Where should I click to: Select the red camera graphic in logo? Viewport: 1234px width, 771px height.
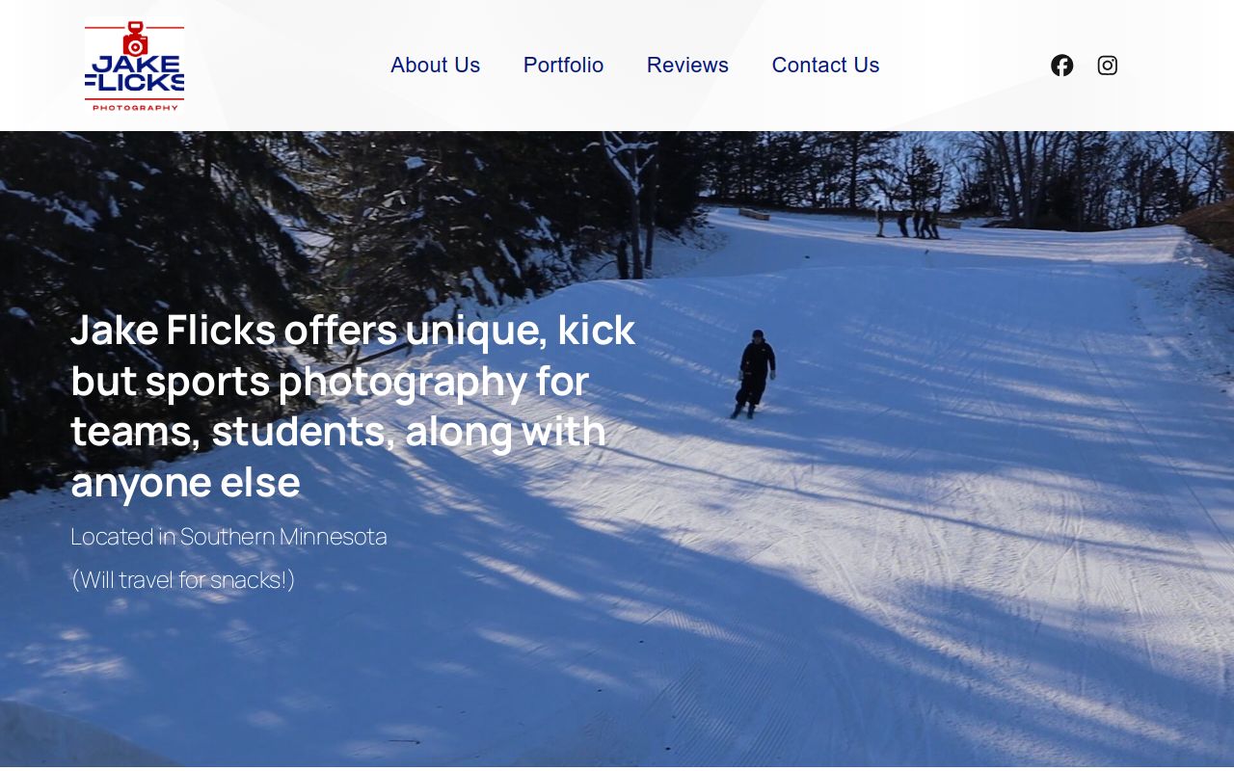pyautogui.click(x=134, y=40)
